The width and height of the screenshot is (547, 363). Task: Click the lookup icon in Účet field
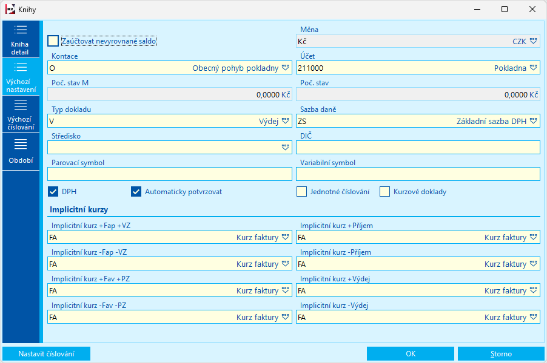click(x=533, y=68)
